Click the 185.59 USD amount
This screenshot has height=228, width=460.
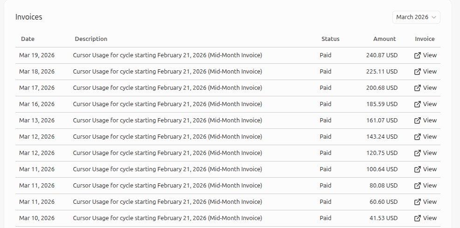(382, 104)
